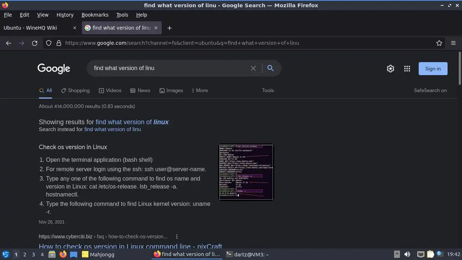The width and height of the screenshot is (462, 260).
Task: Switch to Shopping results
Action: point(75,91)
